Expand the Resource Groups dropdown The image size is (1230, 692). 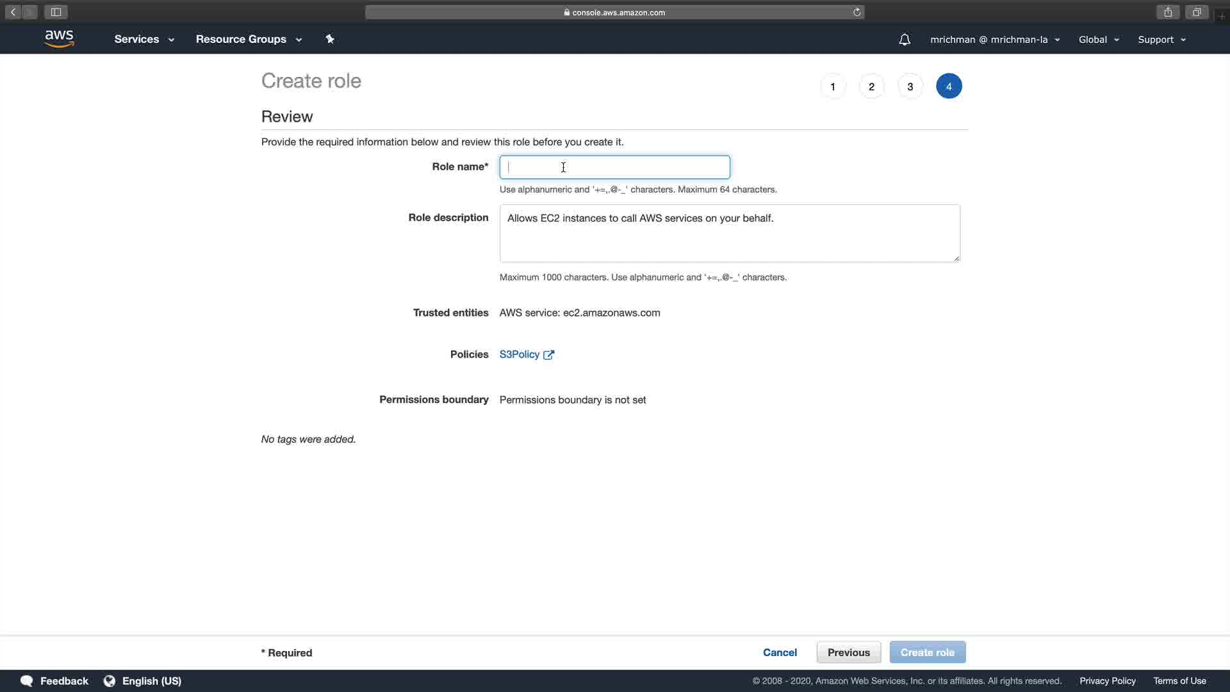coord(249,39)
